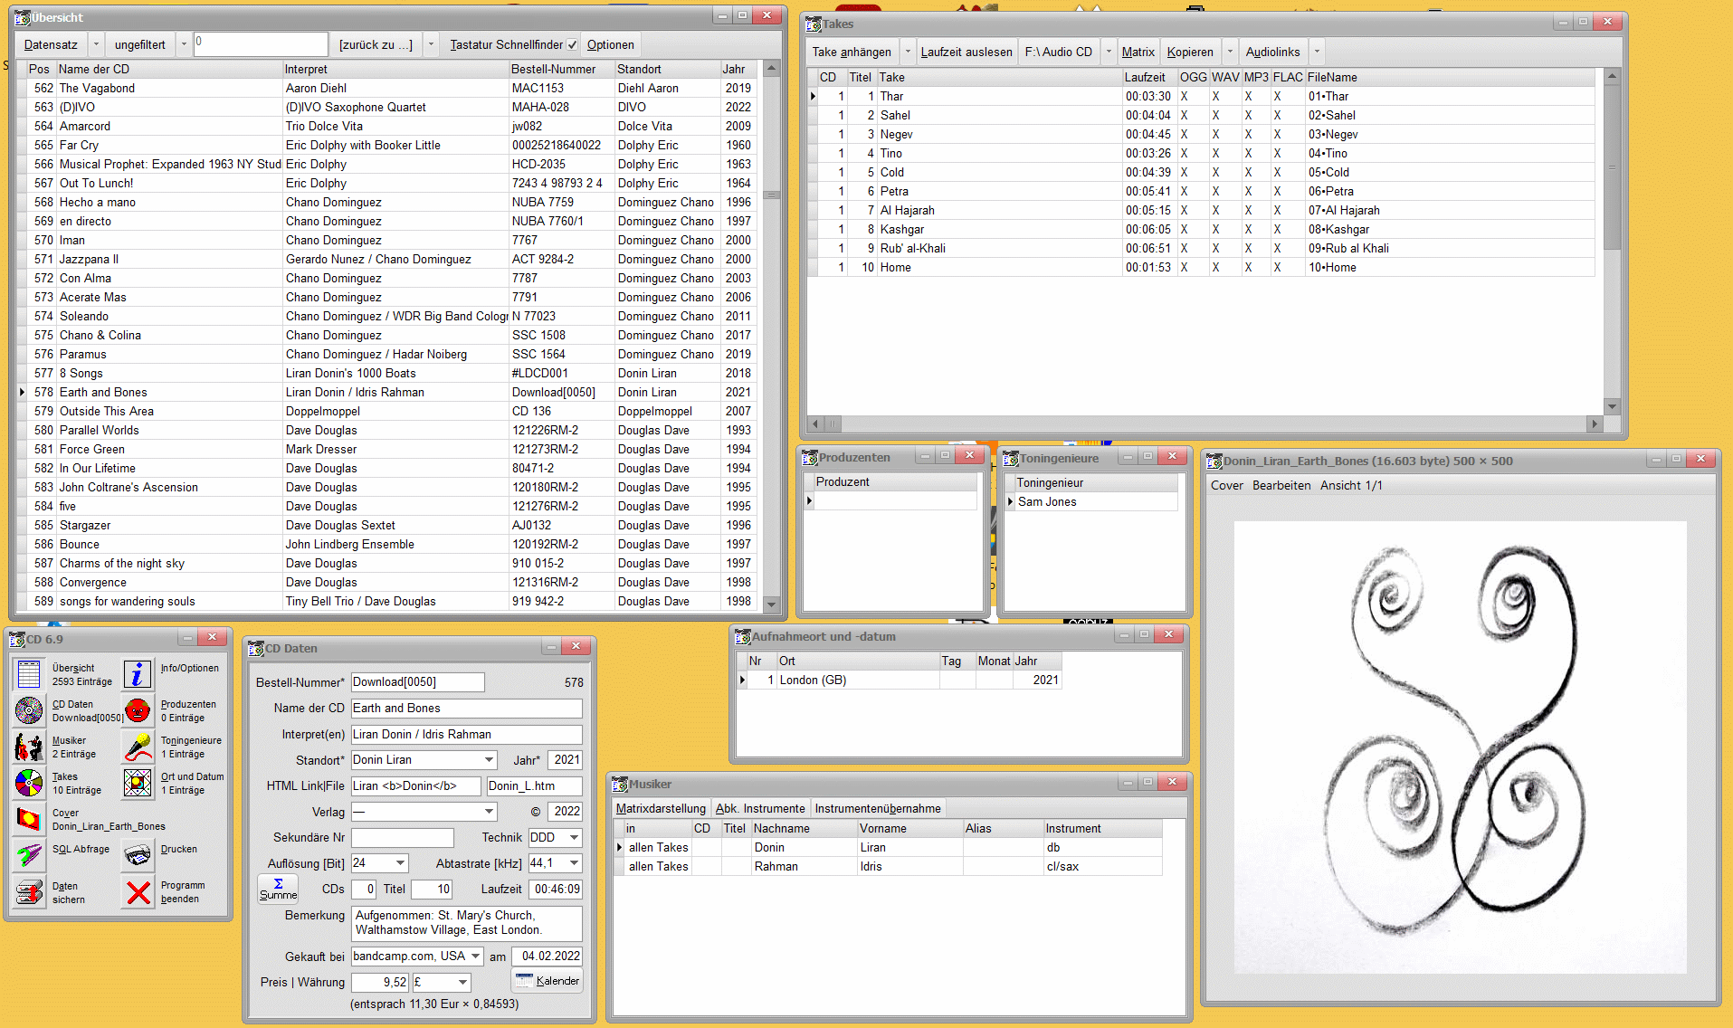The image size is (1733, 1028).
Task: Click the Daten sichern backup icon
Action: [29, 892]
